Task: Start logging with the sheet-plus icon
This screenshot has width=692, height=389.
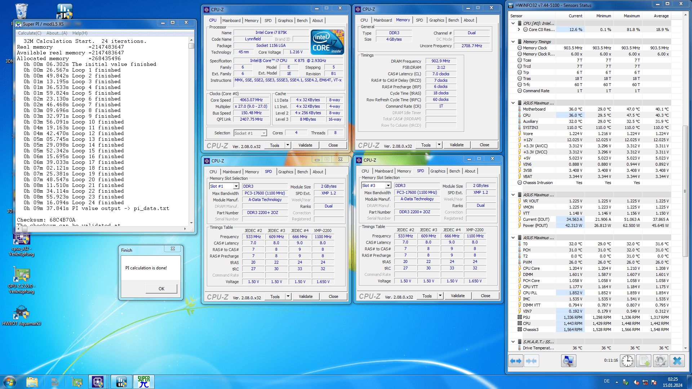Action: (x=644, y=361)
